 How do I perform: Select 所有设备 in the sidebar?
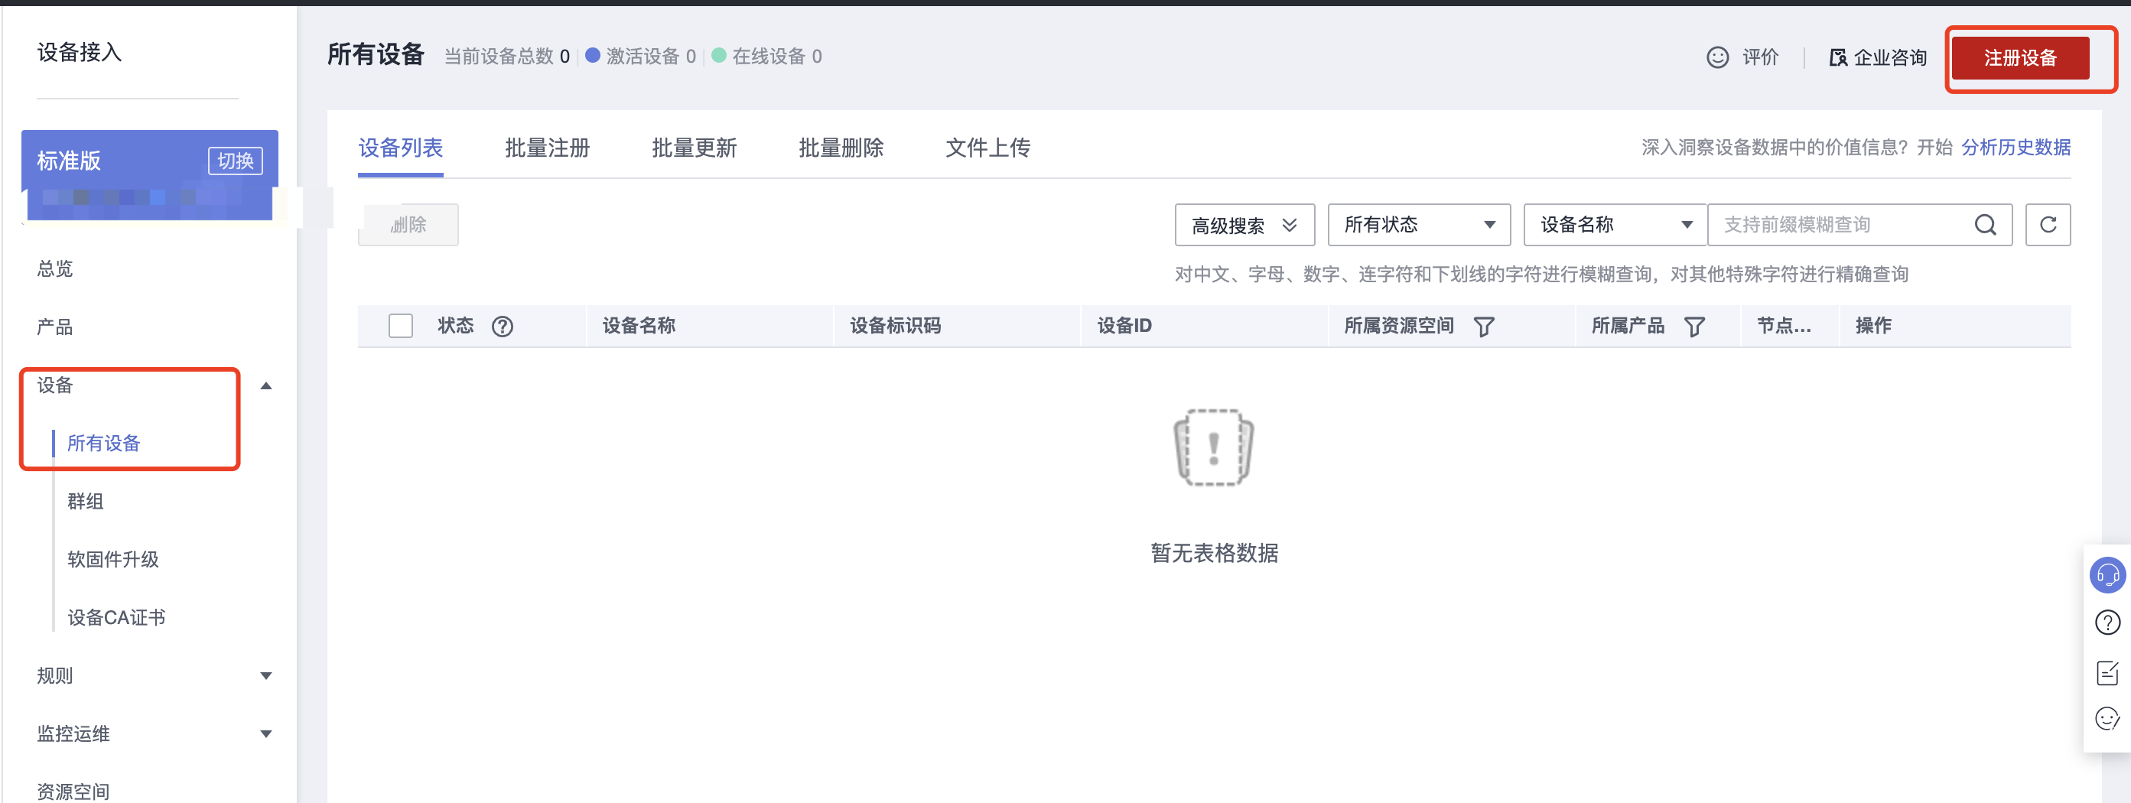[103, 444]
